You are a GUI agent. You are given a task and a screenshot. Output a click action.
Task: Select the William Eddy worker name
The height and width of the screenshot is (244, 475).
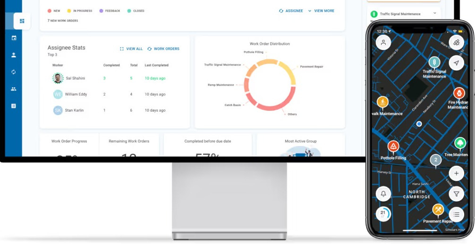76,94
